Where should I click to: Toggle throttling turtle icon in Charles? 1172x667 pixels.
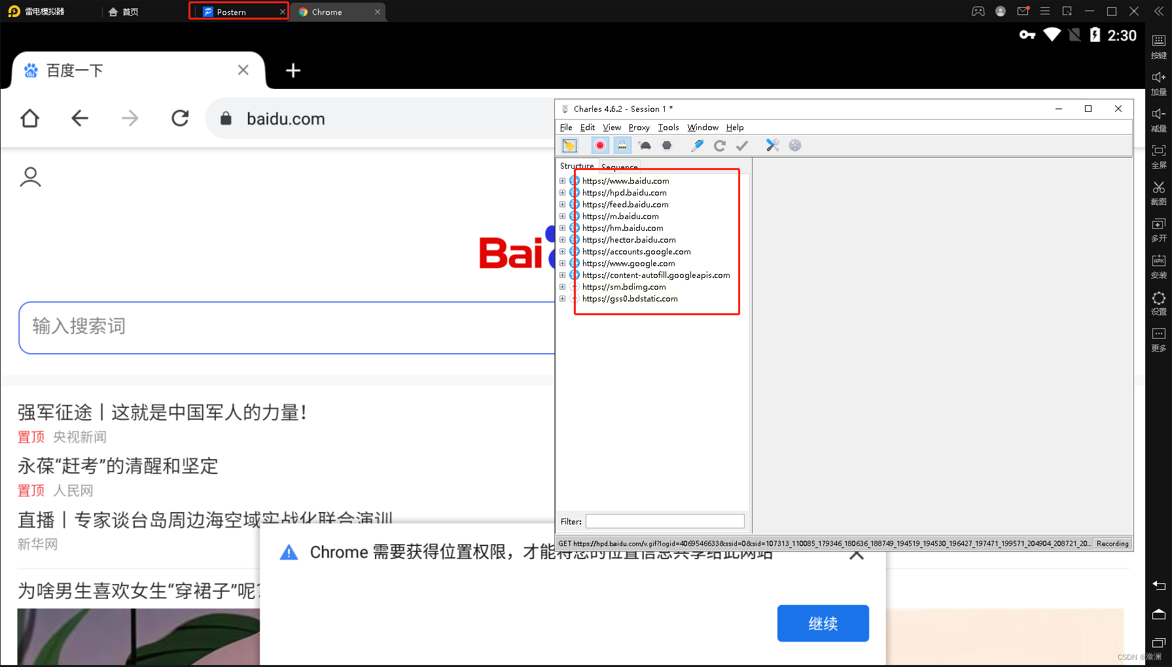[x=645, y=145]
